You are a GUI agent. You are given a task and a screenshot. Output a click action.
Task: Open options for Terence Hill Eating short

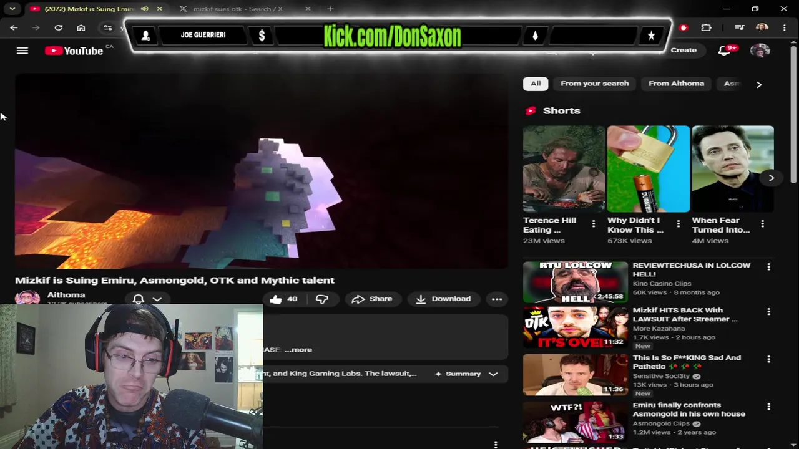[594, 224]
